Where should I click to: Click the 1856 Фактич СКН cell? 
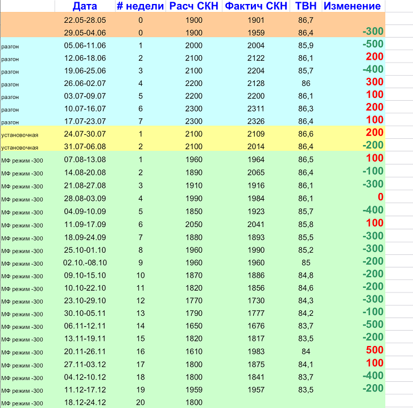256,288
